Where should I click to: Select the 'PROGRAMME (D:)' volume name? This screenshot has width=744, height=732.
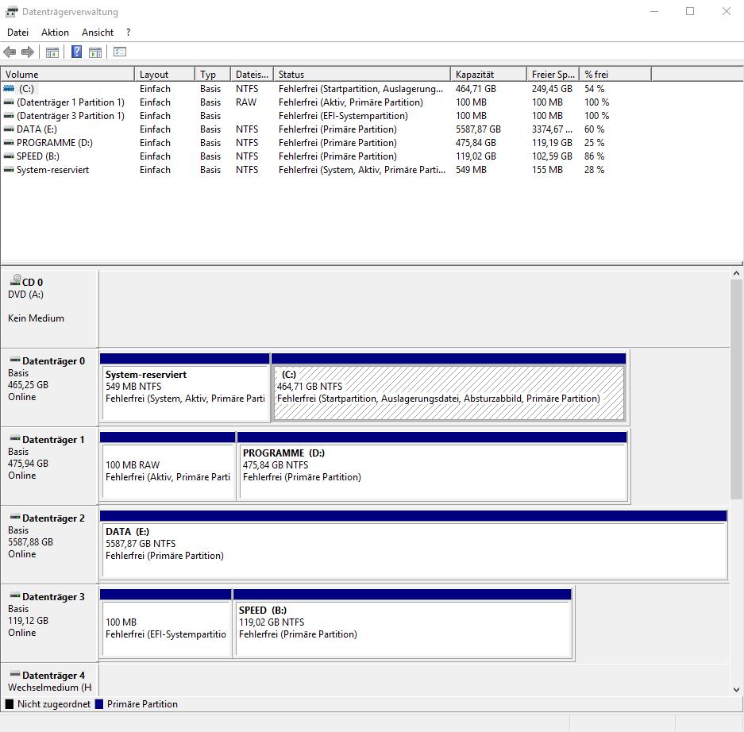click(55, 142)
